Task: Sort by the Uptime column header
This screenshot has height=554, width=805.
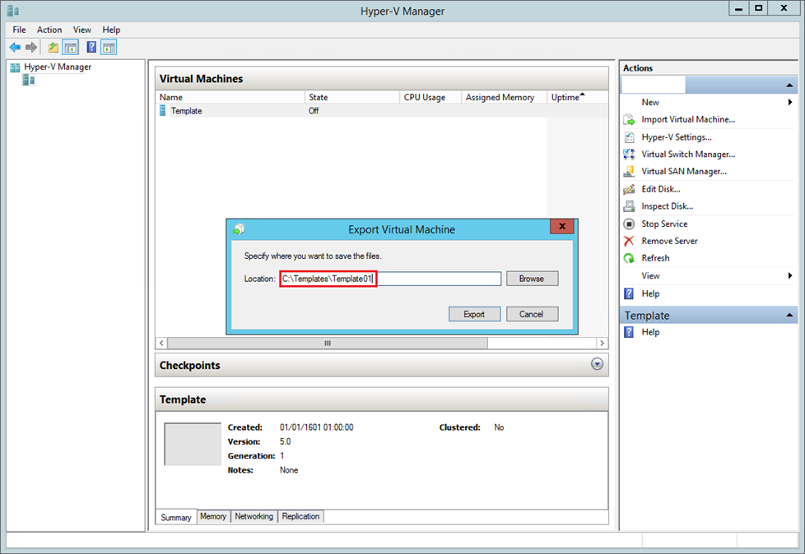Action: (578, 97)
